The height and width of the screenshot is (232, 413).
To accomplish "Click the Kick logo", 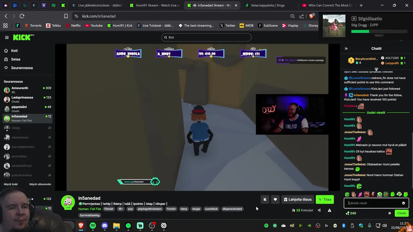I will point(24,37).
